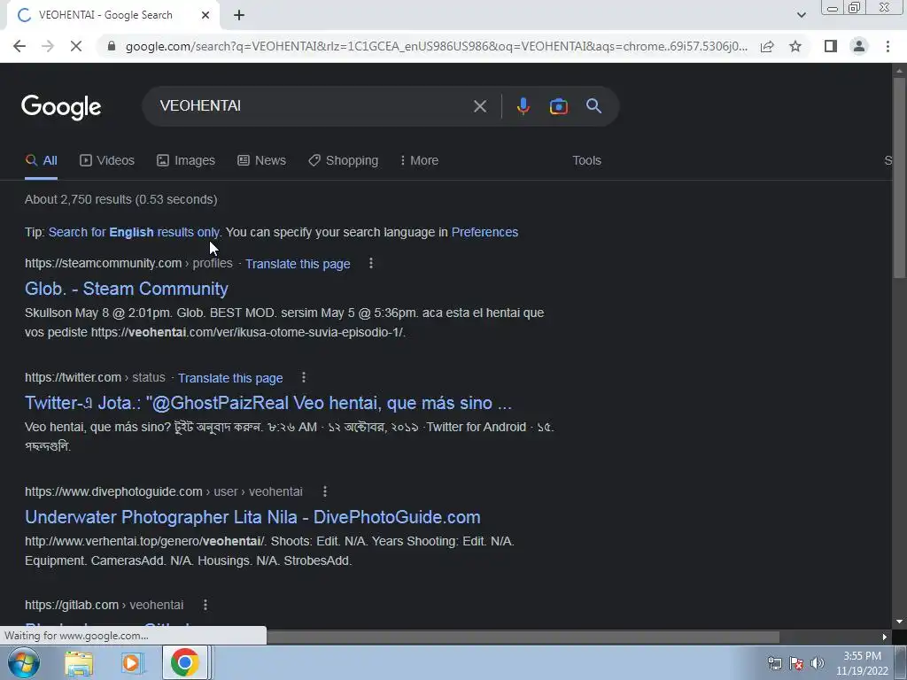Open Chrome's three-dot menu
Image resolution: width=907 pixels, height=680 pixels.
click(x=888, y=46)
